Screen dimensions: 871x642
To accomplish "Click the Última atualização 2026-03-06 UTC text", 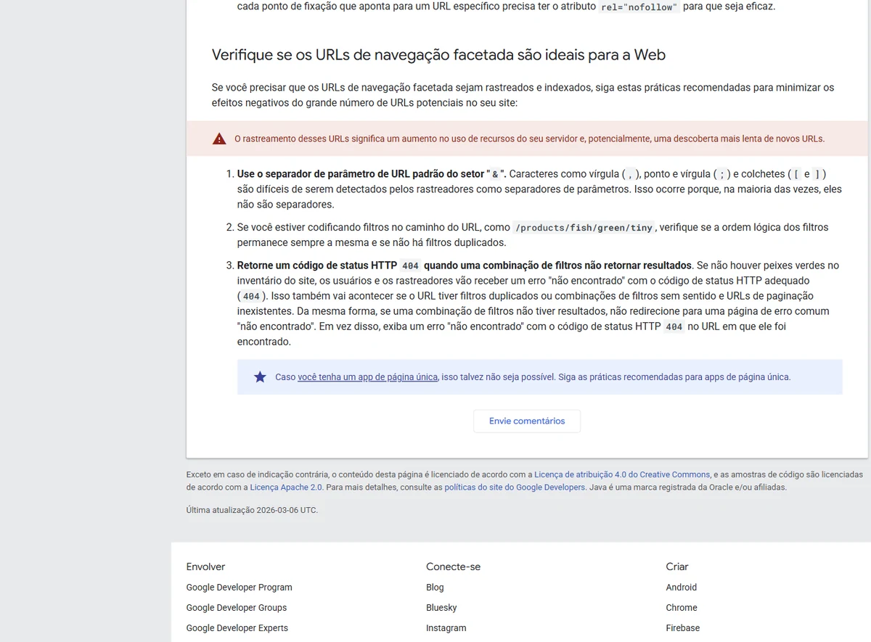I will click(x=252, y=510).
